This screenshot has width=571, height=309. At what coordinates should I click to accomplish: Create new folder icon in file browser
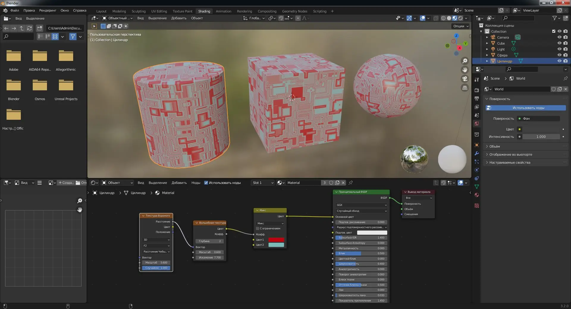point(40,28)
